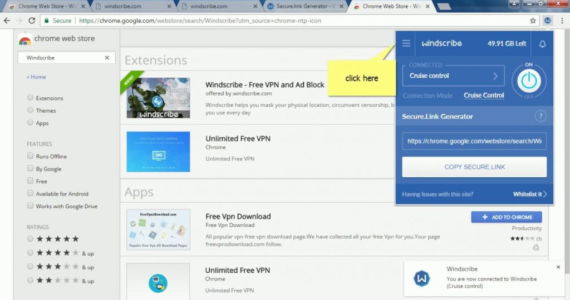This screenshot has height=300, width=570.
Task: Select the Themes radio filter
Action: [30, 110]
